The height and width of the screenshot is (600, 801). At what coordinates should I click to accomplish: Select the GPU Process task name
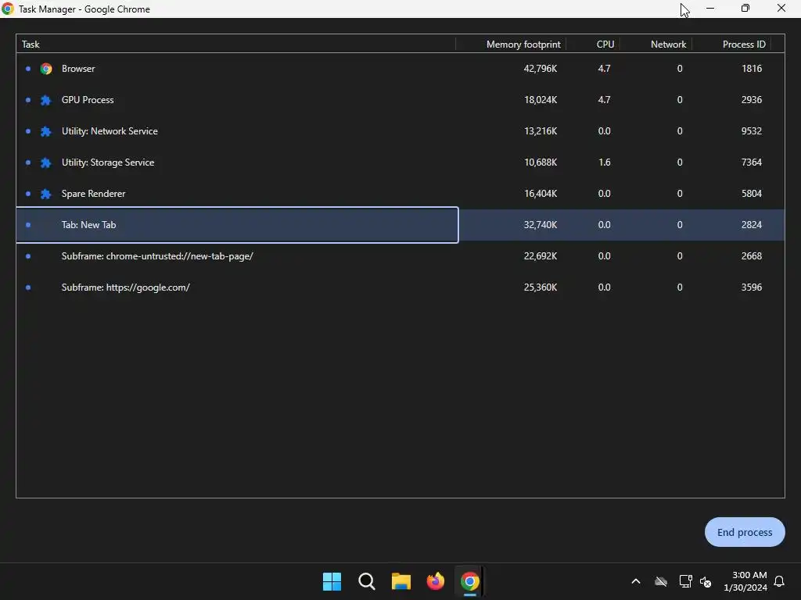88,100
